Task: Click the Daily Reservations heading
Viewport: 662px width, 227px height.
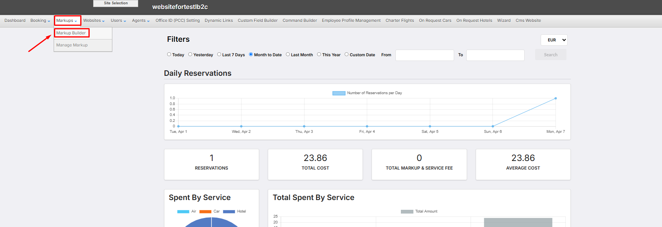Action: coord(198,73)
